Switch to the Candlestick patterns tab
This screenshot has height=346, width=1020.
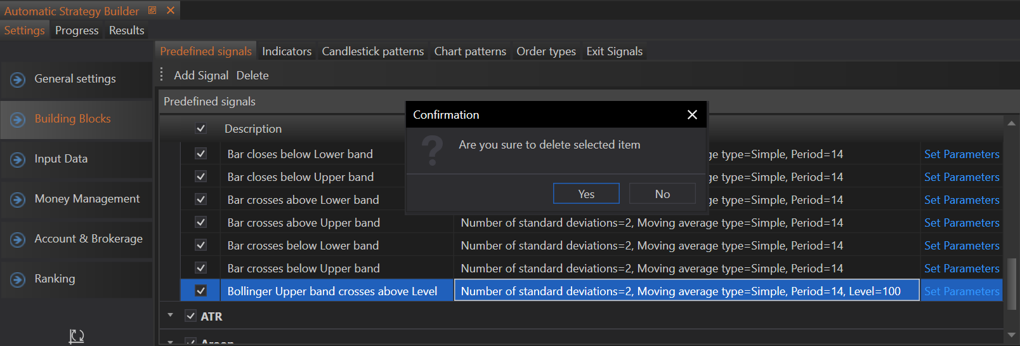click(x=372, y=51)
